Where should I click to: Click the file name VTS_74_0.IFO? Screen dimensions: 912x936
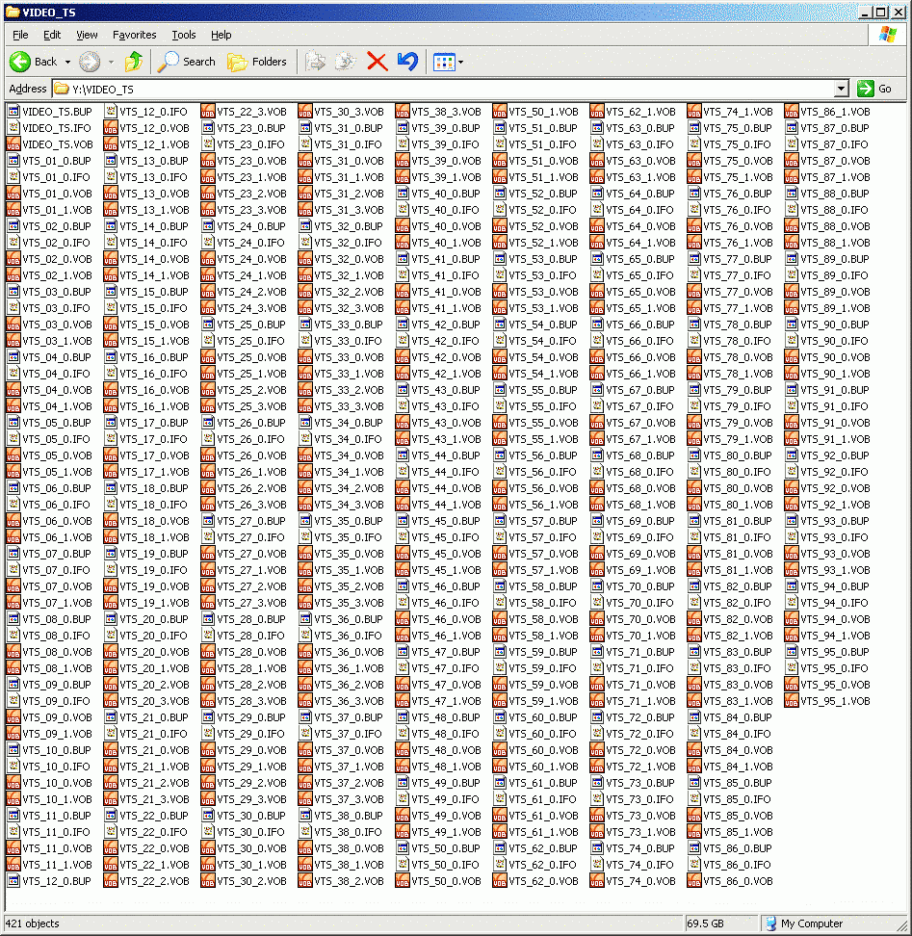(x=639, y=865)
